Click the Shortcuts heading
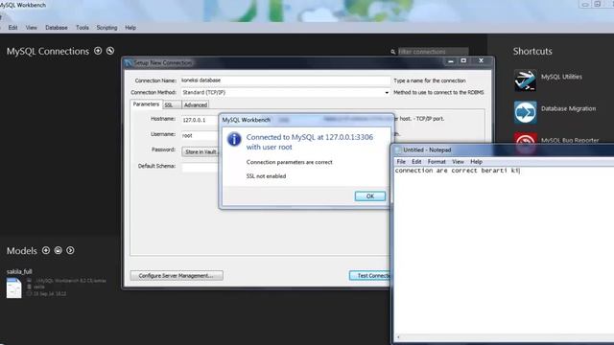The height and width of the screenshot is (345, 614). pos(532,51)
